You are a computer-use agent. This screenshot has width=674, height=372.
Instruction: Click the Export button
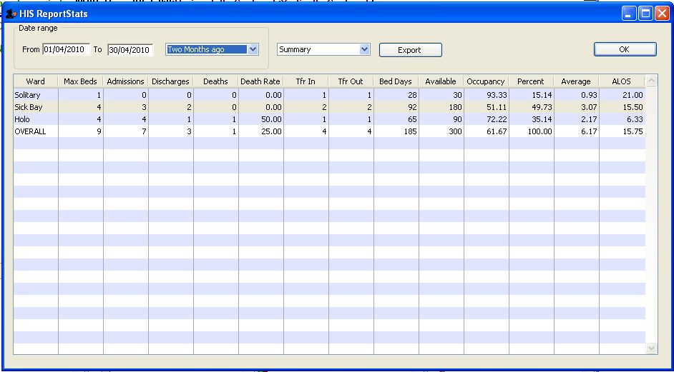click(x=410, y=50)
